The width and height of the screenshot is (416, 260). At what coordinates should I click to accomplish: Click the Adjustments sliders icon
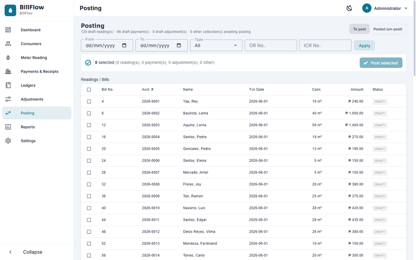8,99
